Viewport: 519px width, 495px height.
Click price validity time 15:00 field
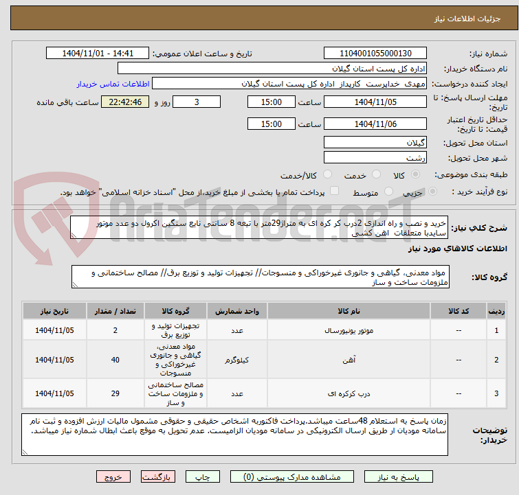[x=271, y=124]
